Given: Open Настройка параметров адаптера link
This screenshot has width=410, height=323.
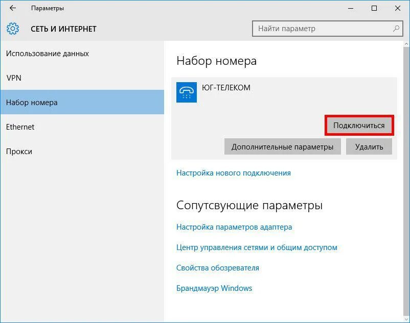Looking at the screenshot, I should tap(234, 227).
